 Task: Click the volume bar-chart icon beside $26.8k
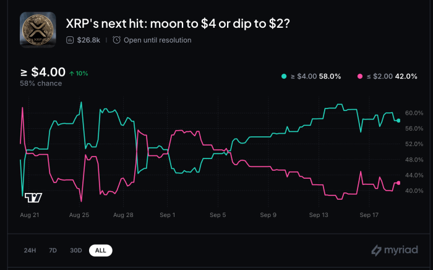click(x=70, y=40)
